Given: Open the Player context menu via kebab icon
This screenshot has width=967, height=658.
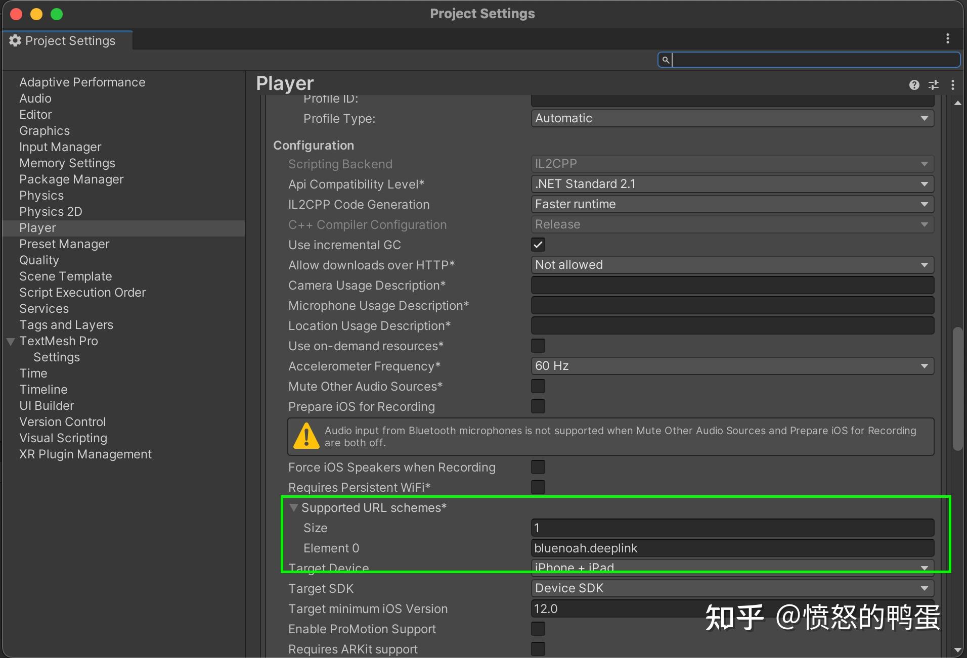Looking at the screenshot, I should click(x=953, y=85).
